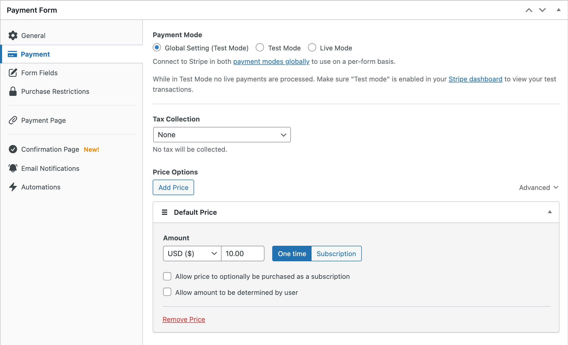
Task: Open the Tax Collection dropdown
Action: click(x=222, y=135)
